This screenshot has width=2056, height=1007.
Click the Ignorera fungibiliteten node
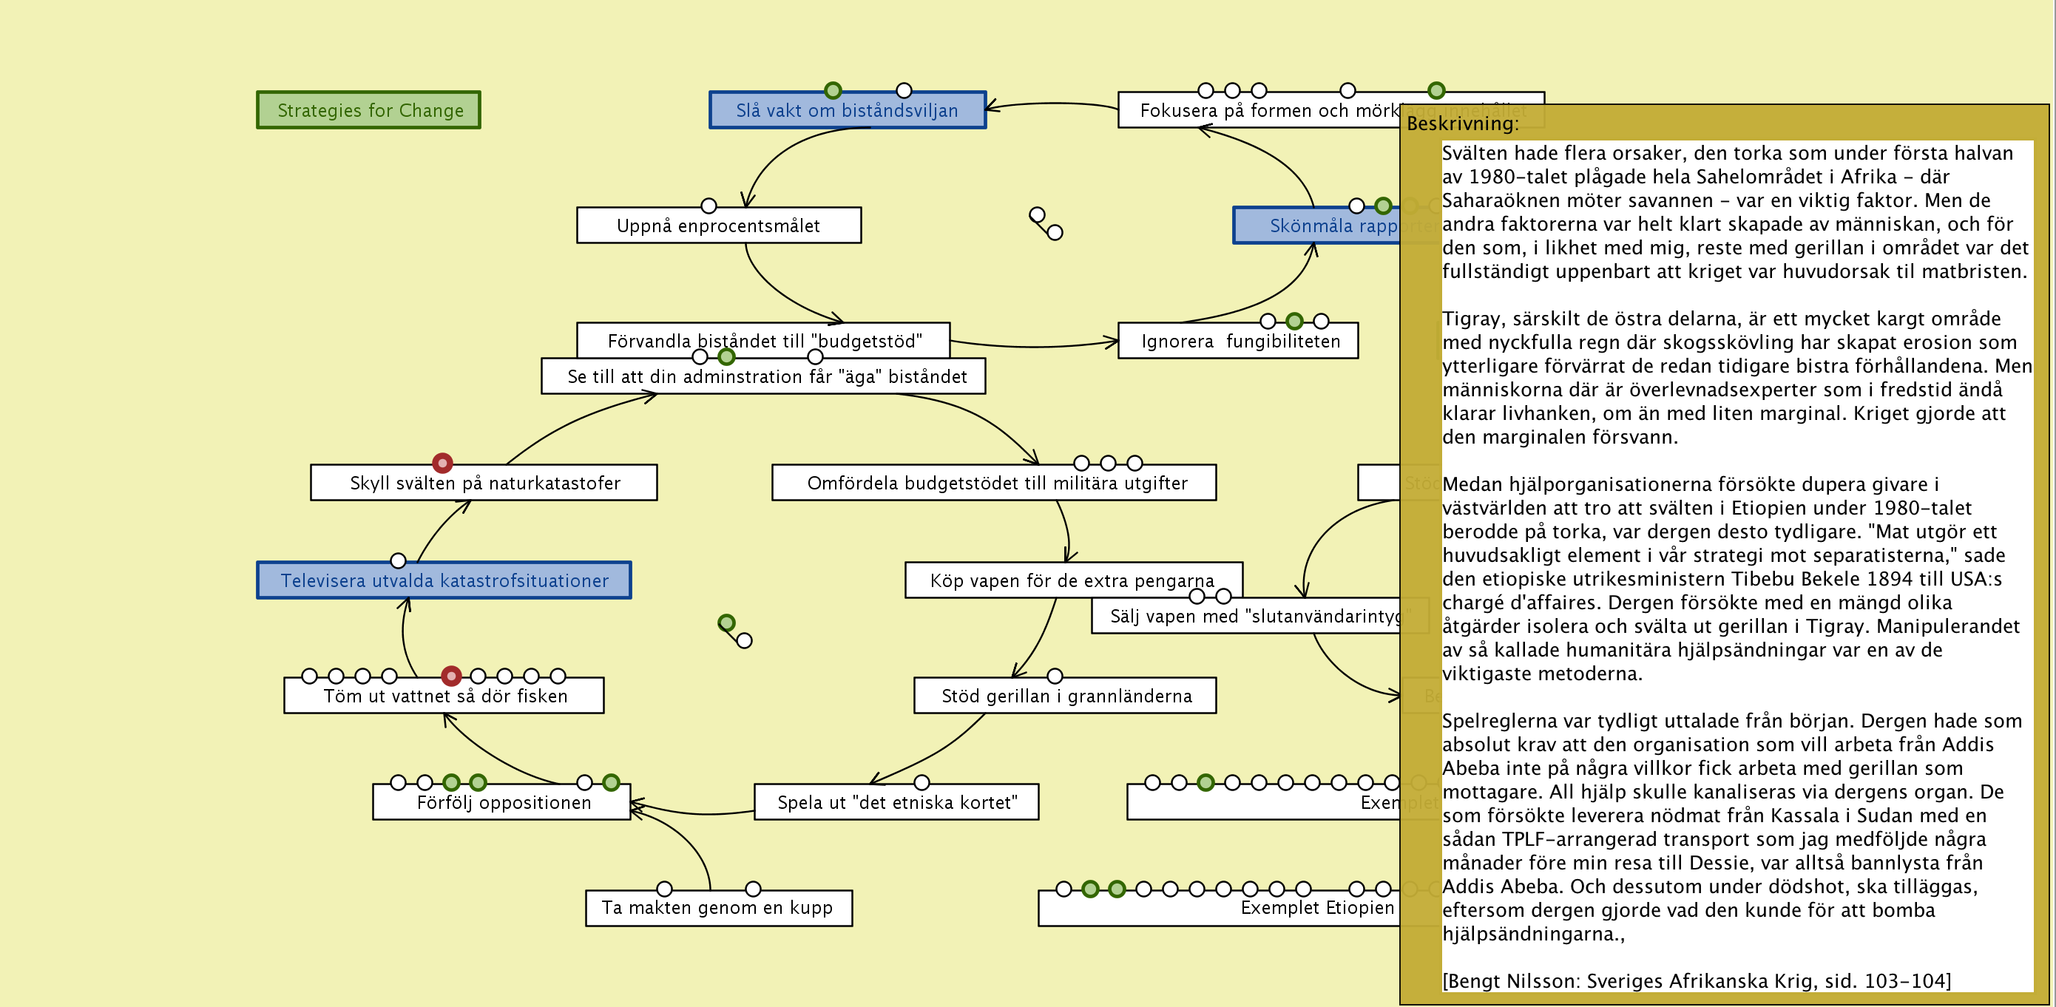(1239, 342)
